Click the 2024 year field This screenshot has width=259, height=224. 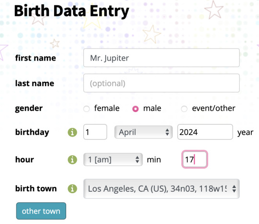(205, 132)
